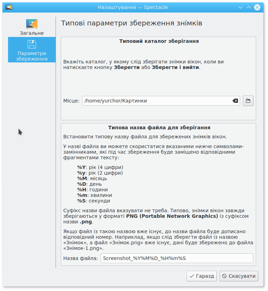Open the Загальне settings page icon
268x291 pixels.
pyautogui.click(x=32, y=24)
